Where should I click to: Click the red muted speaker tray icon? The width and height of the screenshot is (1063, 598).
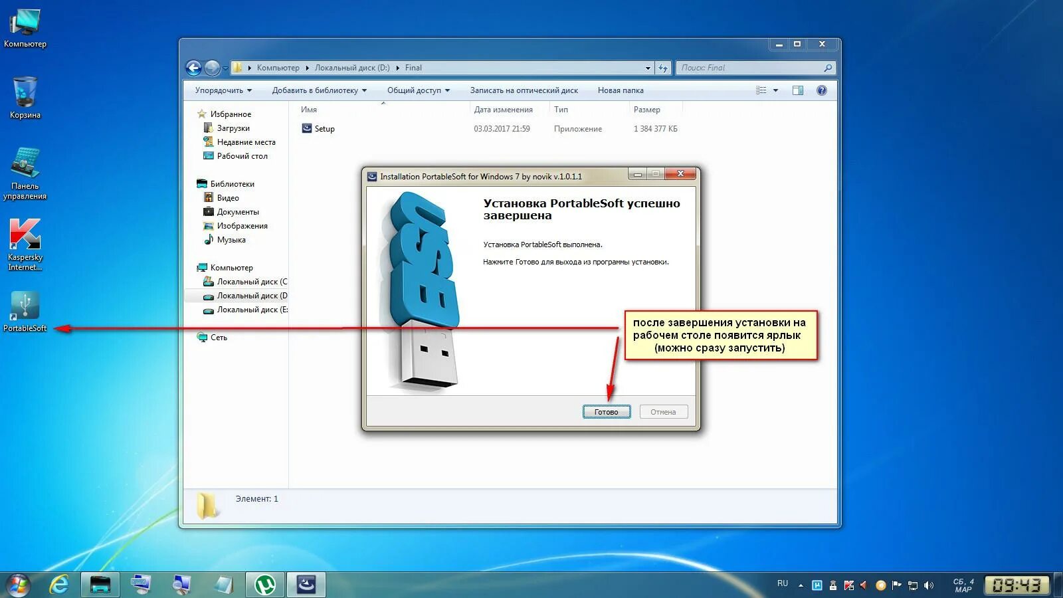[x=864, y=585]
